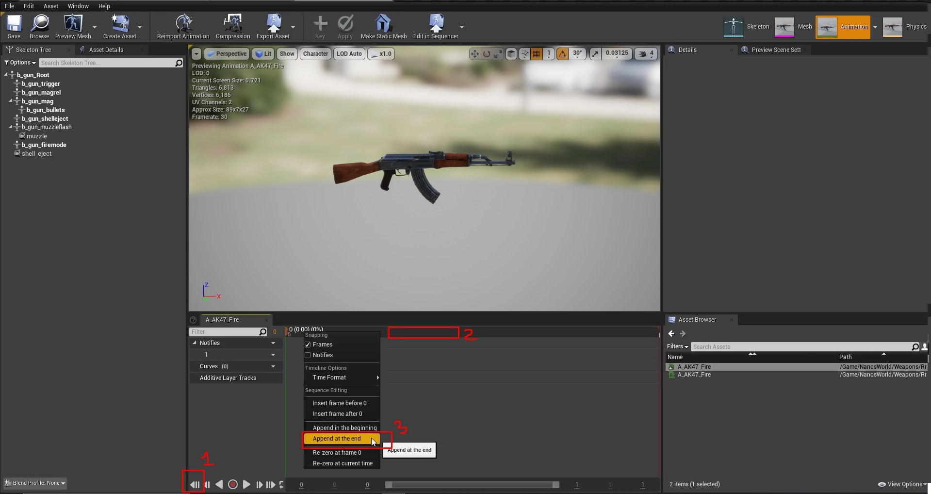
Task: Click the Character button in viewport
Action: (315, 54)
